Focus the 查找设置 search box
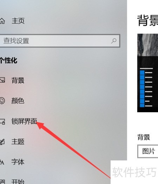The image size is (158, 184). tap(59, 41)
